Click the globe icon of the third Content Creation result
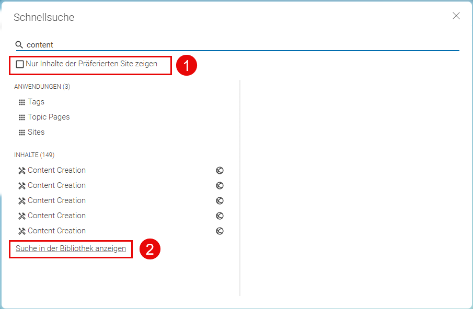 (x=220, y=200)
